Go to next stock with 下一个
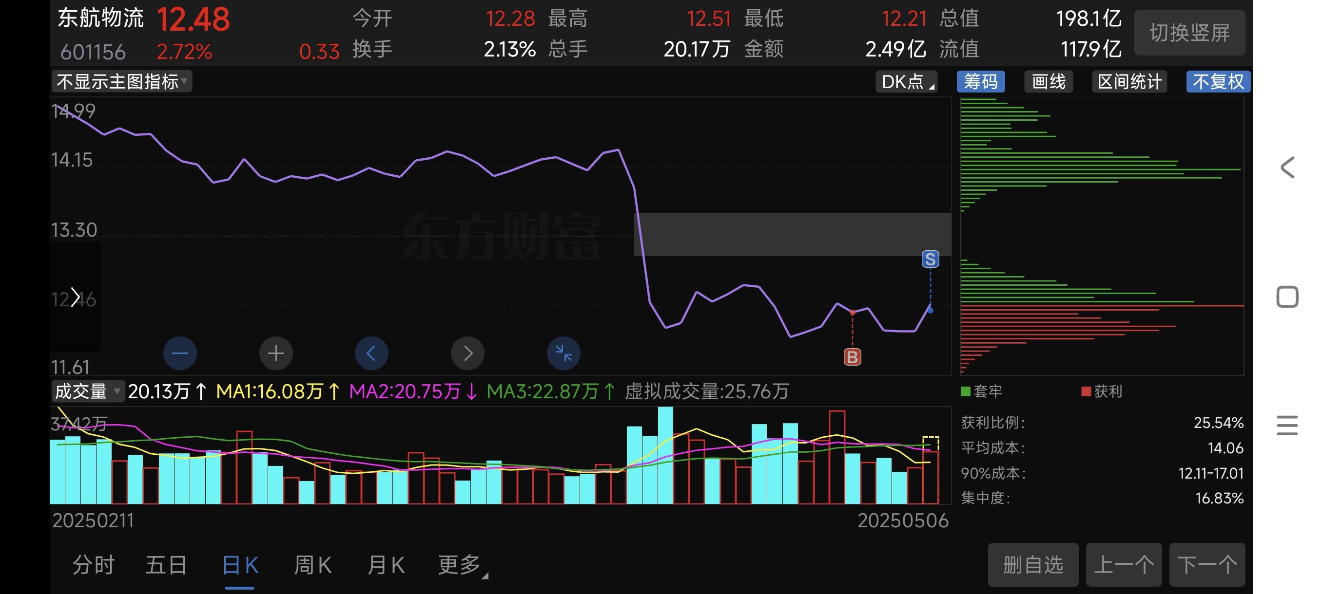Image resolution: width=1322 pixels, height=594 pixels. click(x=1207, y=565)
